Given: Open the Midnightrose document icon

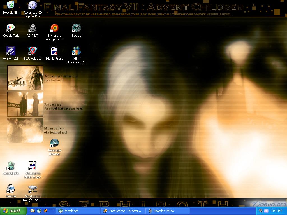Looking at the screenshot, I should tap(54, 51).
